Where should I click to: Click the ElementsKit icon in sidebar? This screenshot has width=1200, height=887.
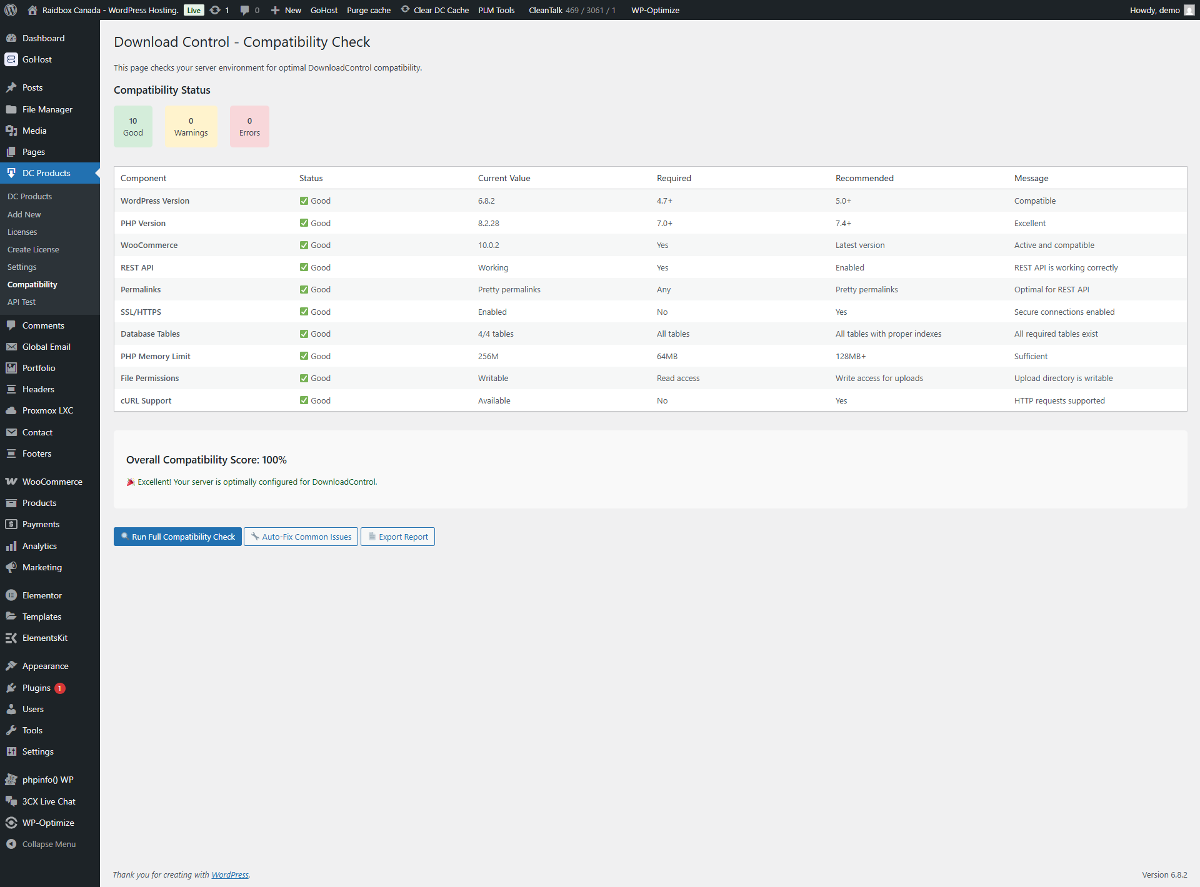coord(11,638)
